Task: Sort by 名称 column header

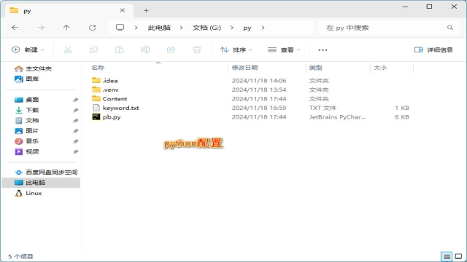Action: 98,68
